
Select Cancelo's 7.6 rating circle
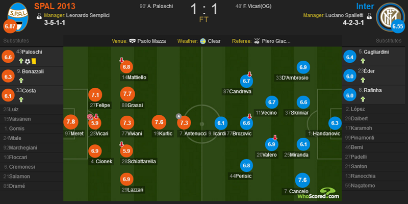point(302,180)
